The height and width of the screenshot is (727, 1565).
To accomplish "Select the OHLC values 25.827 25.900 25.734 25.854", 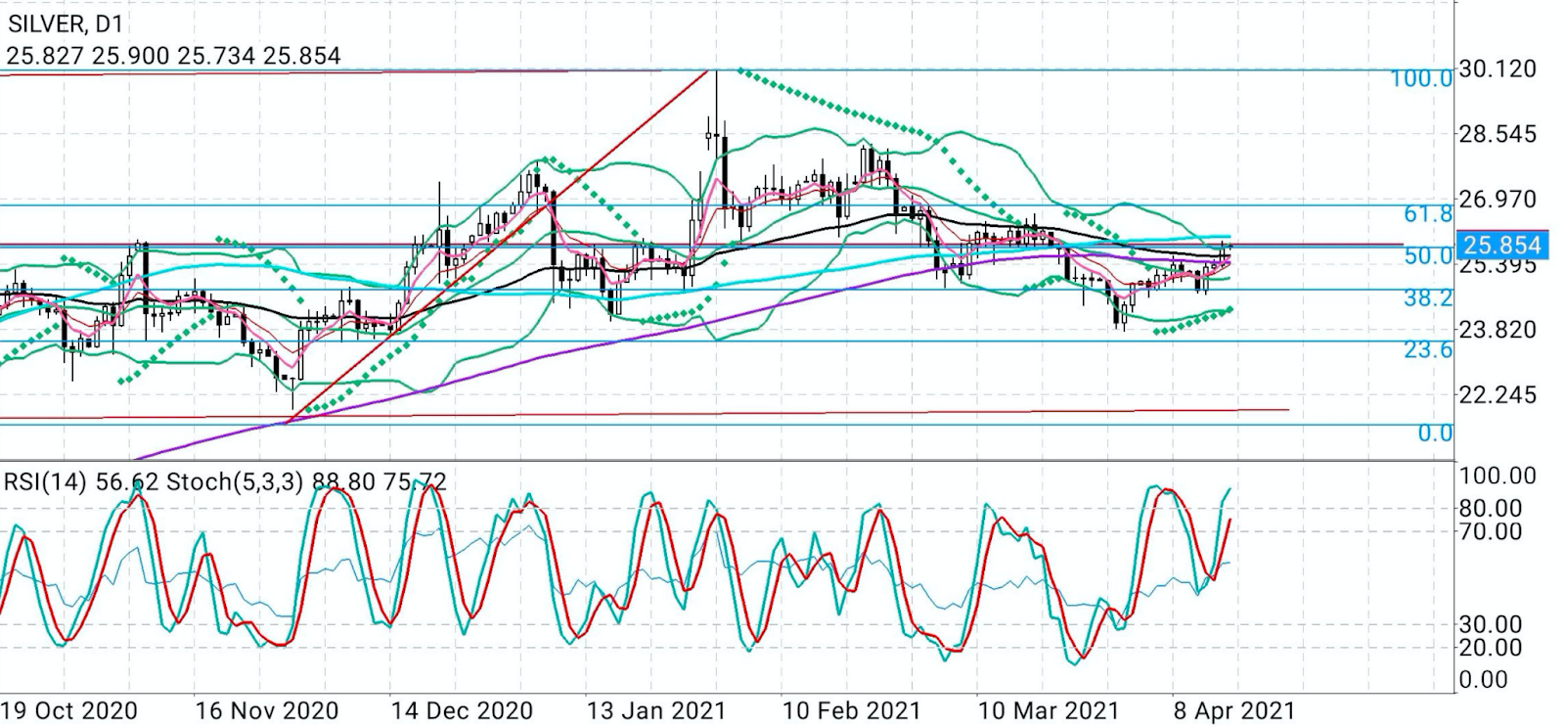I will [173, 56].
